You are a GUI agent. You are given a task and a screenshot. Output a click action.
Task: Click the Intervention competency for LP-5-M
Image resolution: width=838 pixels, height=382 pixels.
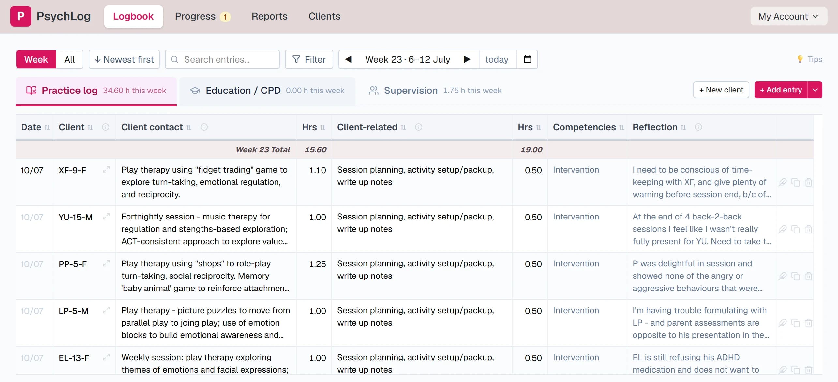(x=576, y=310)
